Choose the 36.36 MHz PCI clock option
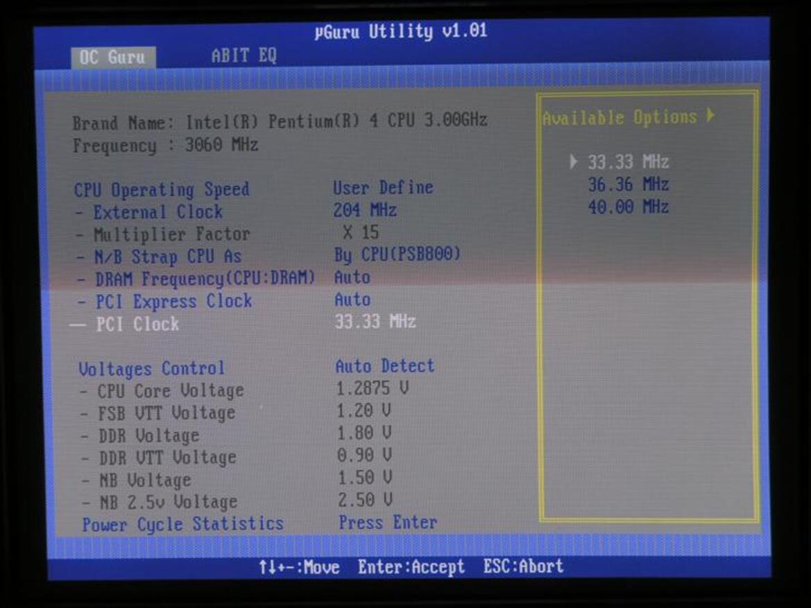811x608 pixels. [x=628, y=184]
